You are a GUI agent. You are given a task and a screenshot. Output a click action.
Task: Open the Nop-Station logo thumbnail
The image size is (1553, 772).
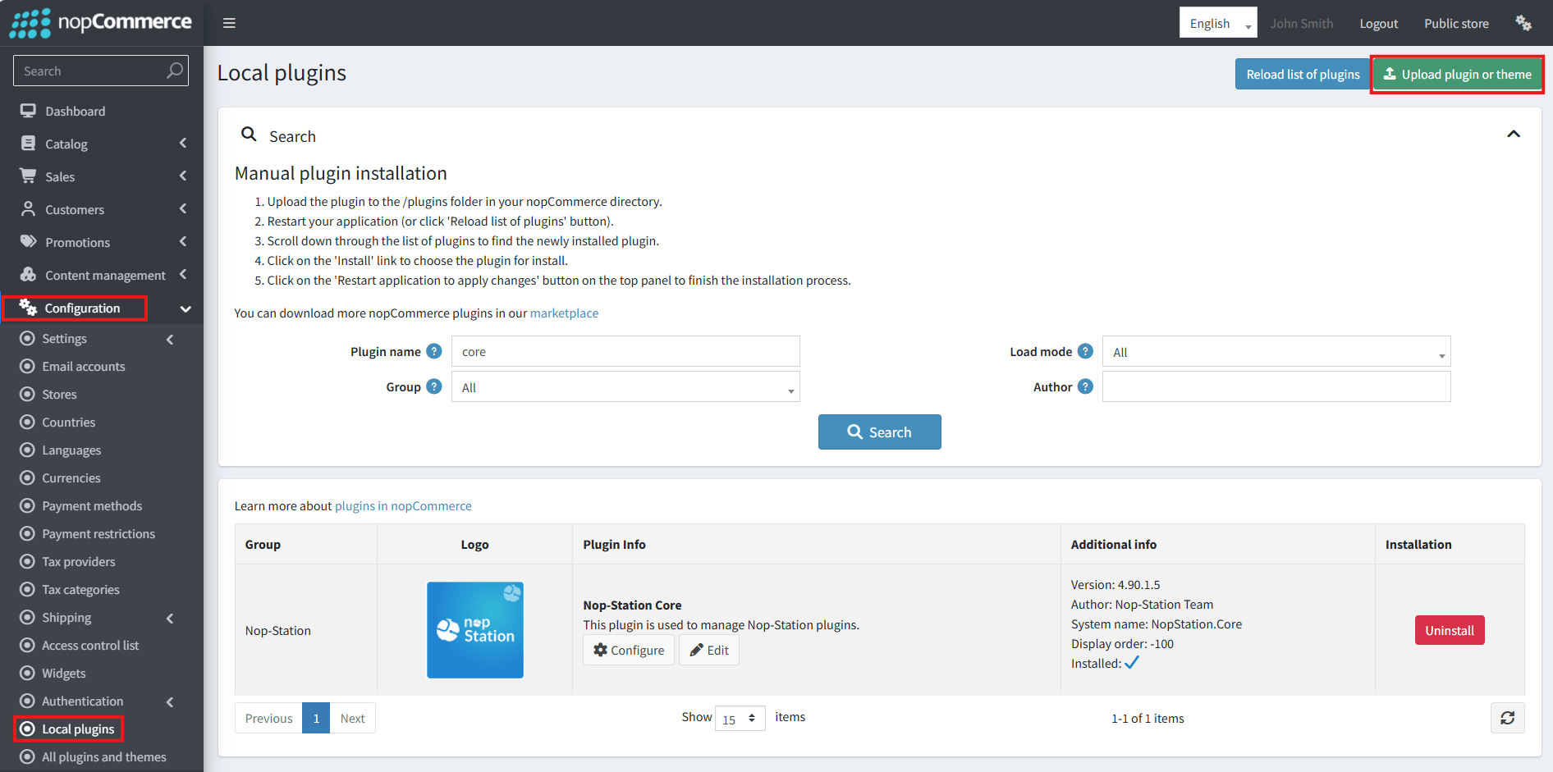pyautogui.click(x=475, y=630)
